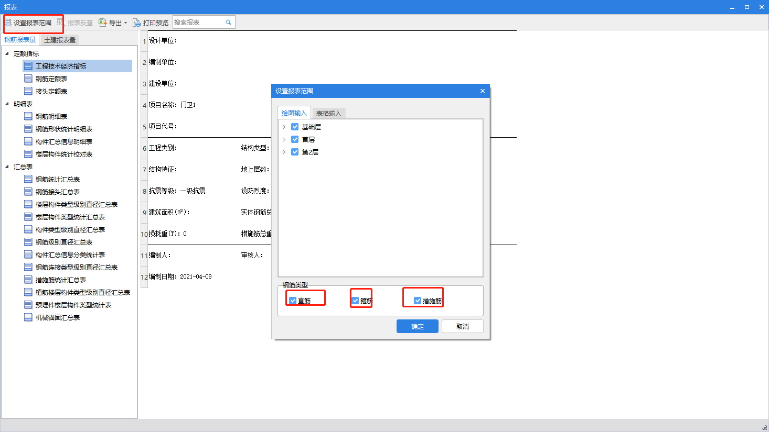Switch to the 土建报表量 tab

tap(60, 40)
